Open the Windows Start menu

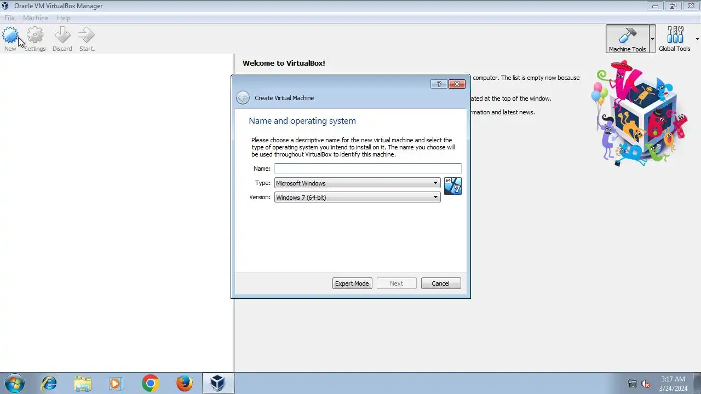pos(14,383)
